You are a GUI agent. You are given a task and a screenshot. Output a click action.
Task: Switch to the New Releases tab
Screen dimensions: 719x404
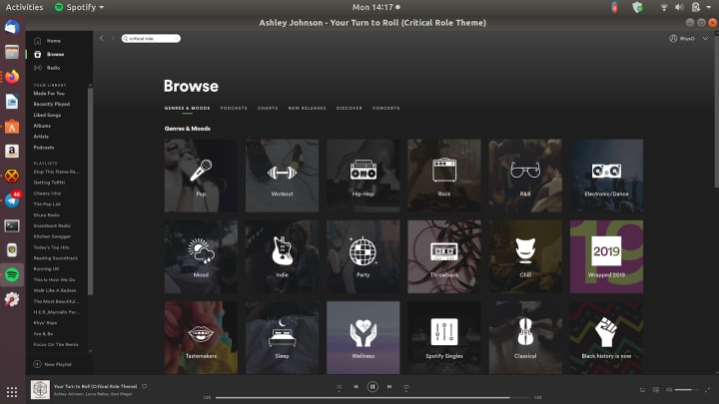tap(307, 108)
